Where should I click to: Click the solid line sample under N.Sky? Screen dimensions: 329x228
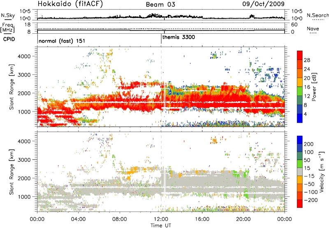point(8,19)
